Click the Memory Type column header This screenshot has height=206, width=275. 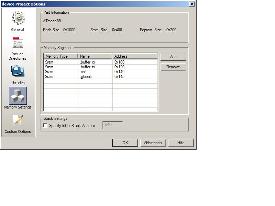pos(61,56)
